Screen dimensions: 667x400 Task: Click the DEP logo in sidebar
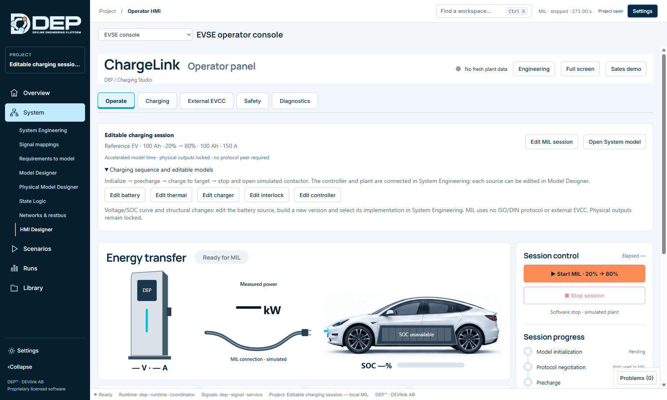coord(45,24)
